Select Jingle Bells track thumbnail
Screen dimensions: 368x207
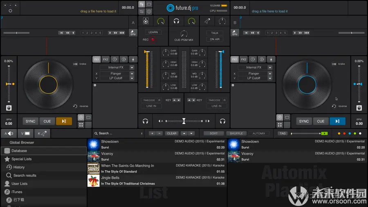(x=93, y=181)
